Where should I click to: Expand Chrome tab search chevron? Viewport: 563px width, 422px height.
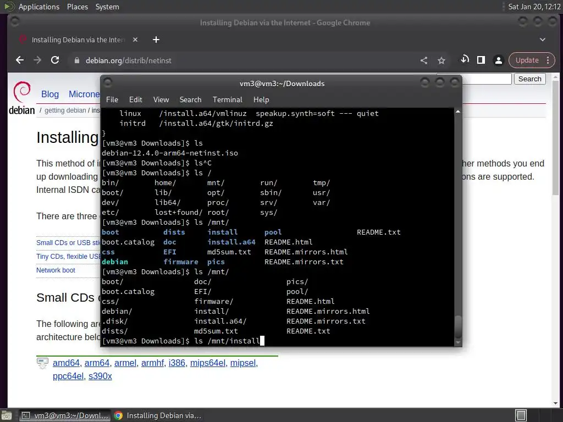(543, 40)
